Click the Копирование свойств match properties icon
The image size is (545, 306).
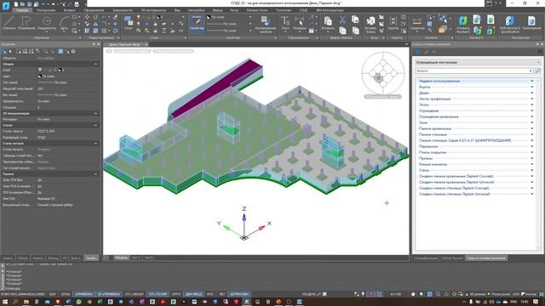[265, 24]
